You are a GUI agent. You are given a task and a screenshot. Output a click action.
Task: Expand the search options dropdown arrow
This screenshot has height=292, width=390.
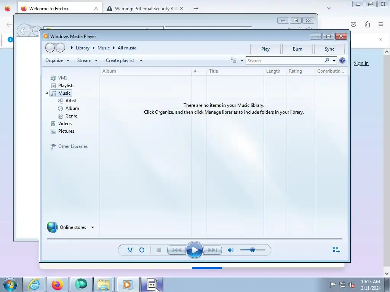(334, 60)
